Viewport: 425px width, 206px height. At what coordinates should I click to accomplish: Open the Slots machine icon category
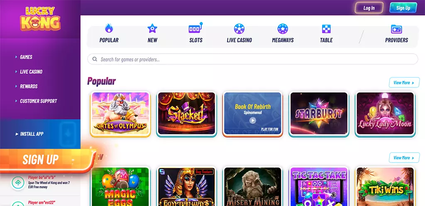coord(196,28)
